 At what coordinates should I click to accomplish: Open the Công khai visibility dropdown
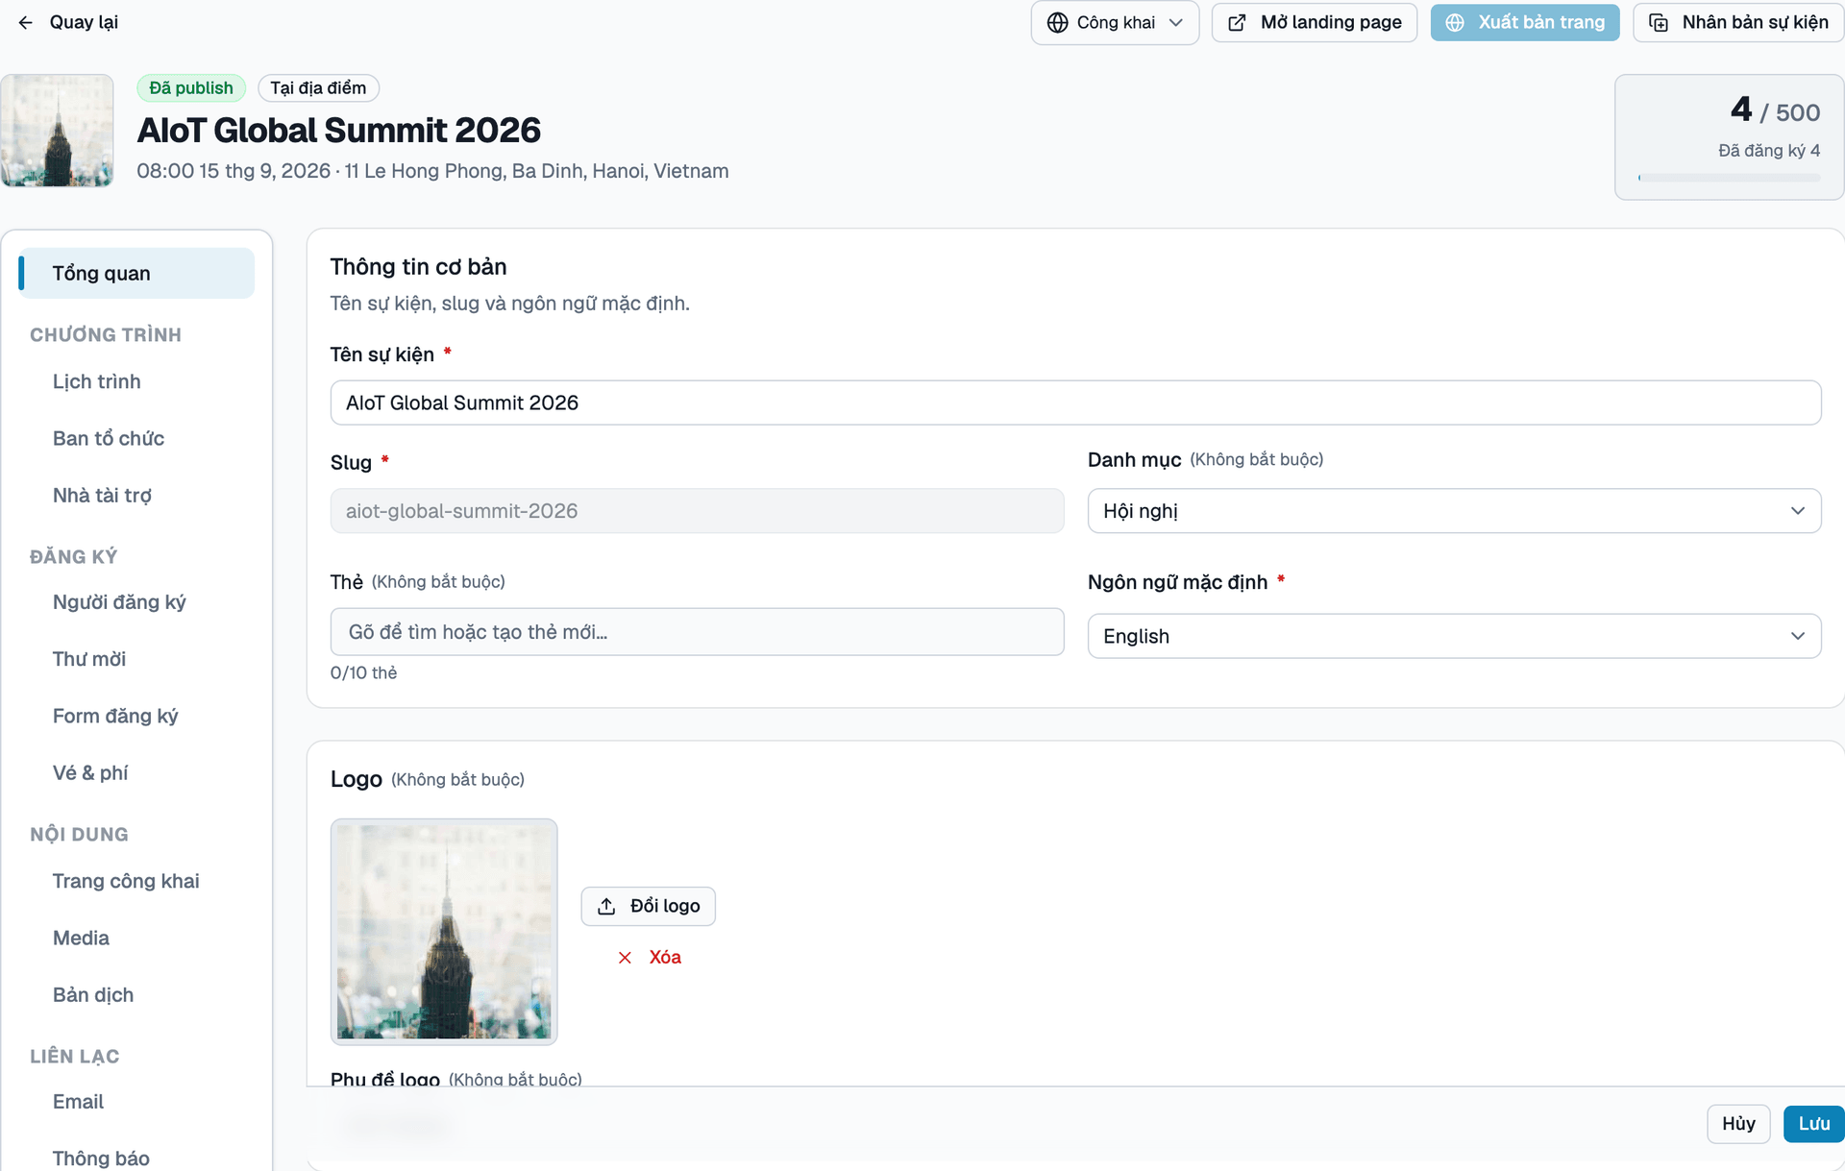[1115, 22]
